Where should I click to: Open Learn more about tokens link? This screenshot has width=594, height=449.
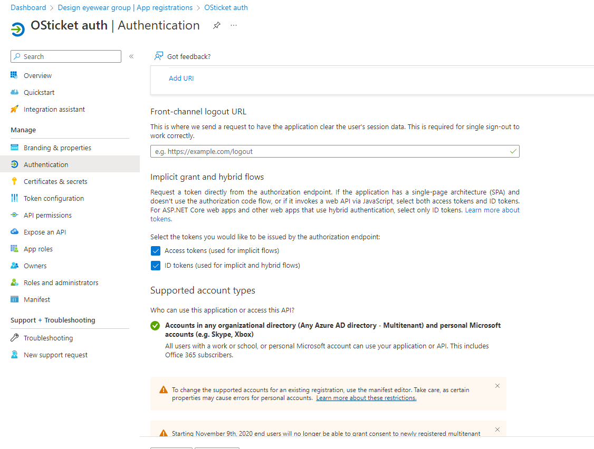click(x=492, y=210)
